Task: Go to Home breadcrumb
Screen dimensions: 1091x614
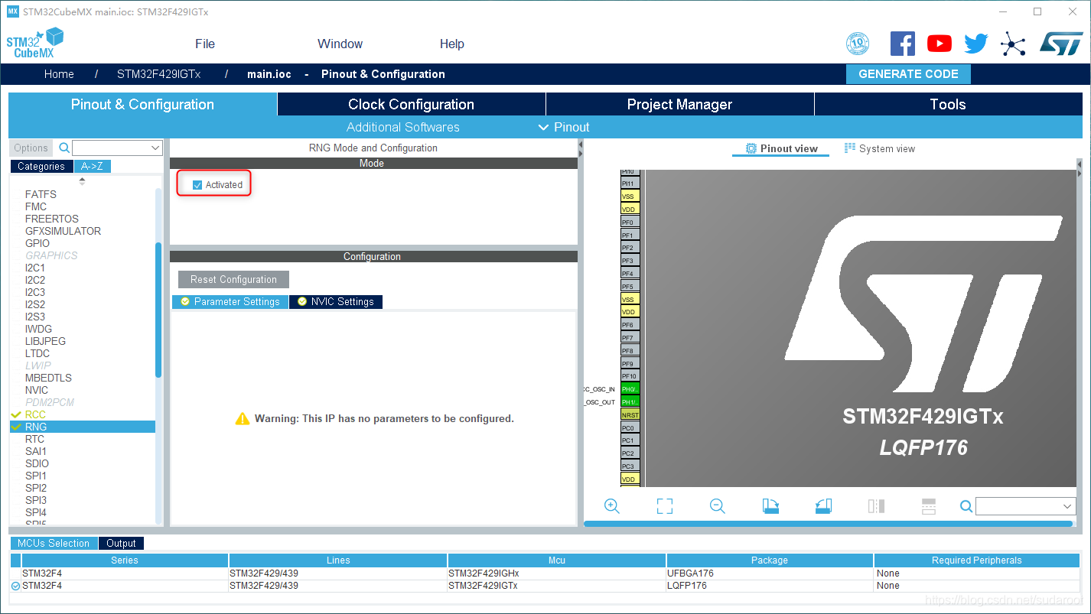Action: 59,74
